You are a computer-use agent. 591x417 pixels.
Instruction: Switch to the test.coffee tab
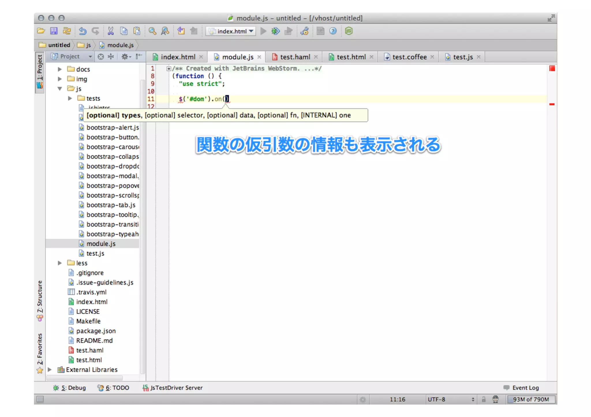click(x=409, y=57)
